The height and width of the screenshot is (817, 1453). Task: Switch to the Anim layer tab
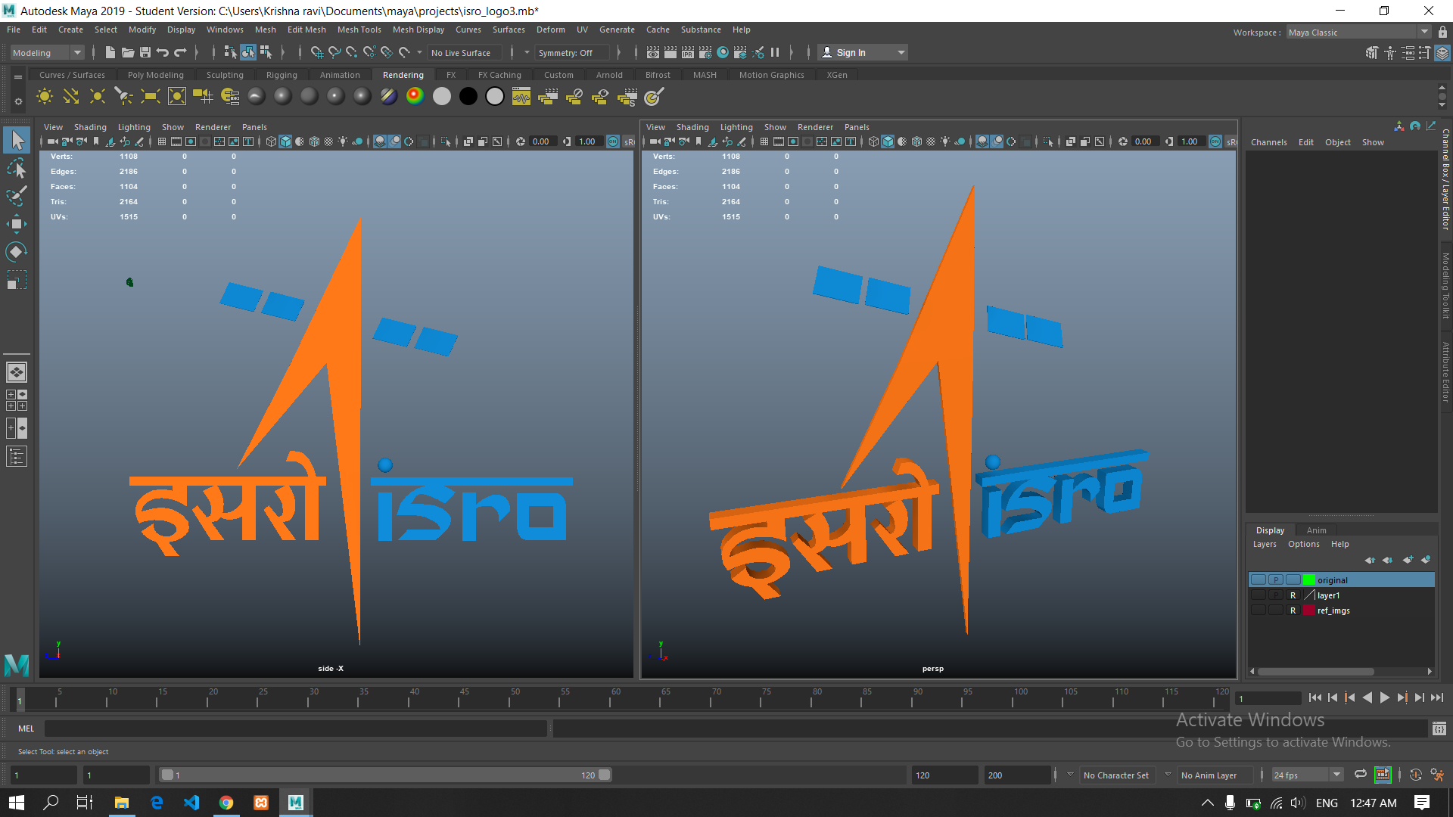[1317, 530]
